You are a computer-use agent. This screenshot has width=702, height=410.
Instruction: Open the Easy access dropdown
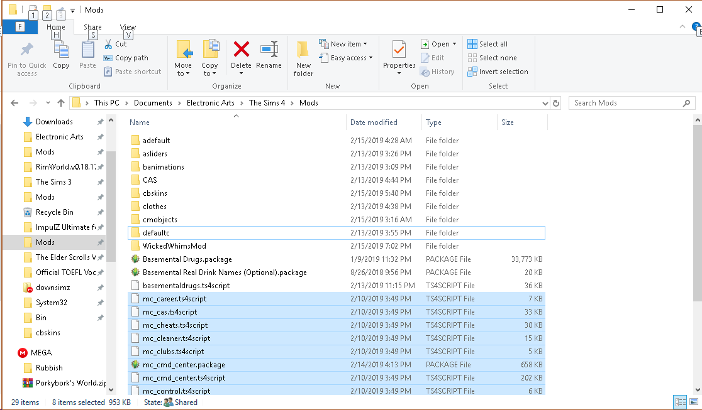[x=346, y=58]
